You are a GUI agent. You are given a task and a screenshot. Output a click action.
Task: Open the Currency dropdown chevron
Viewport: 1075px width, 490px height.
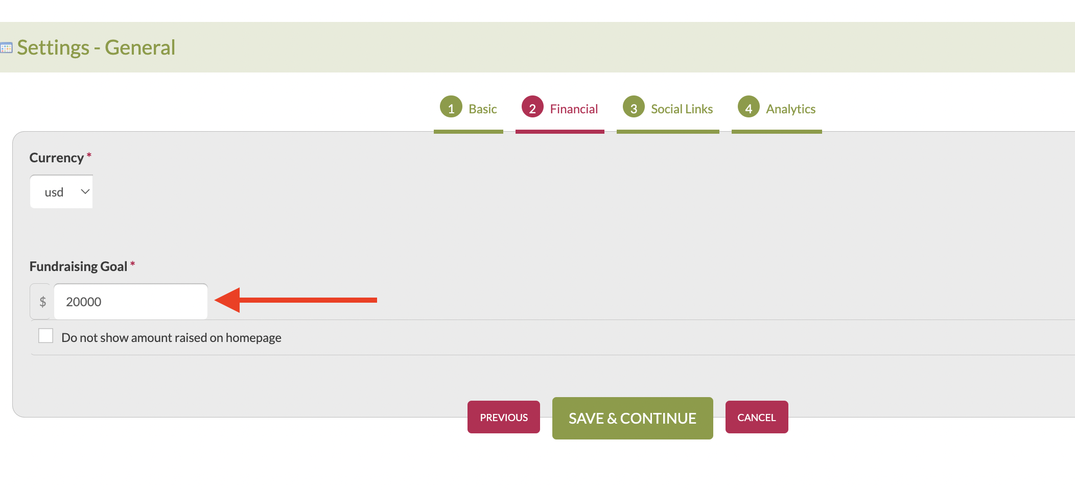(x=85, y=192)
